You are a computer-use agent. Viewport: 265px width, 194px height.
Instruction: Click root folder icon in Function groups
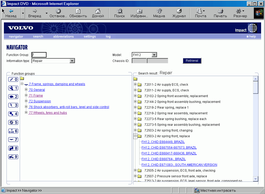[22, 78]
